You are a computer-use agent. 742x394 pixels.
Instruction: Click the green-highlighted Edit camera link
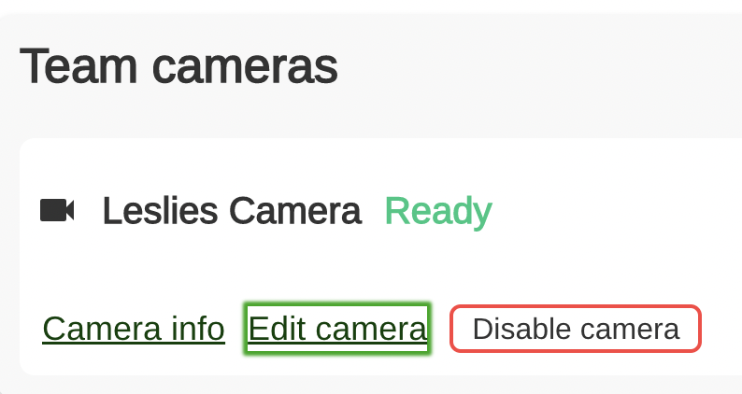tap(337, 329)
